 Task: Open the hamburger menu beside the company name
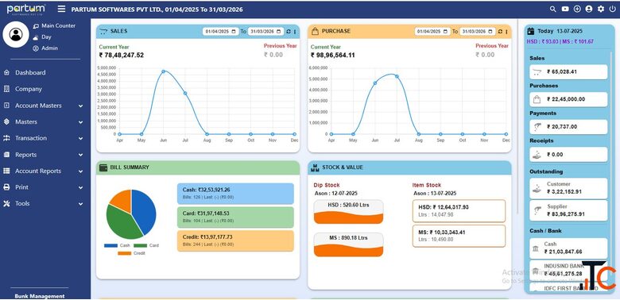61,9
